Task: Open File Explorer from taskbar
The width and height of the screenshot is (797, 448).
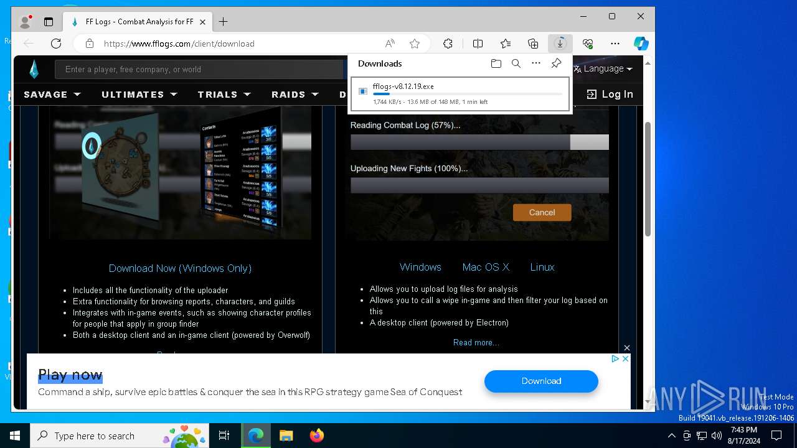Action: pos(286,436)
